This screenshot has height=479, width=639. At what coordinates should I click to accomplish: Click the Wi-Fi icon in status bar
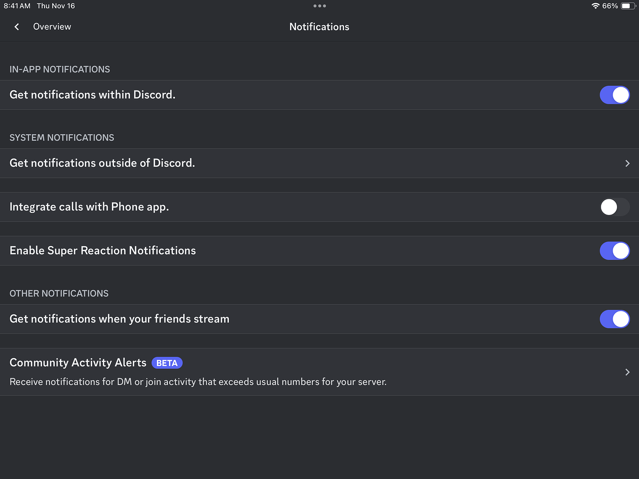596,6
